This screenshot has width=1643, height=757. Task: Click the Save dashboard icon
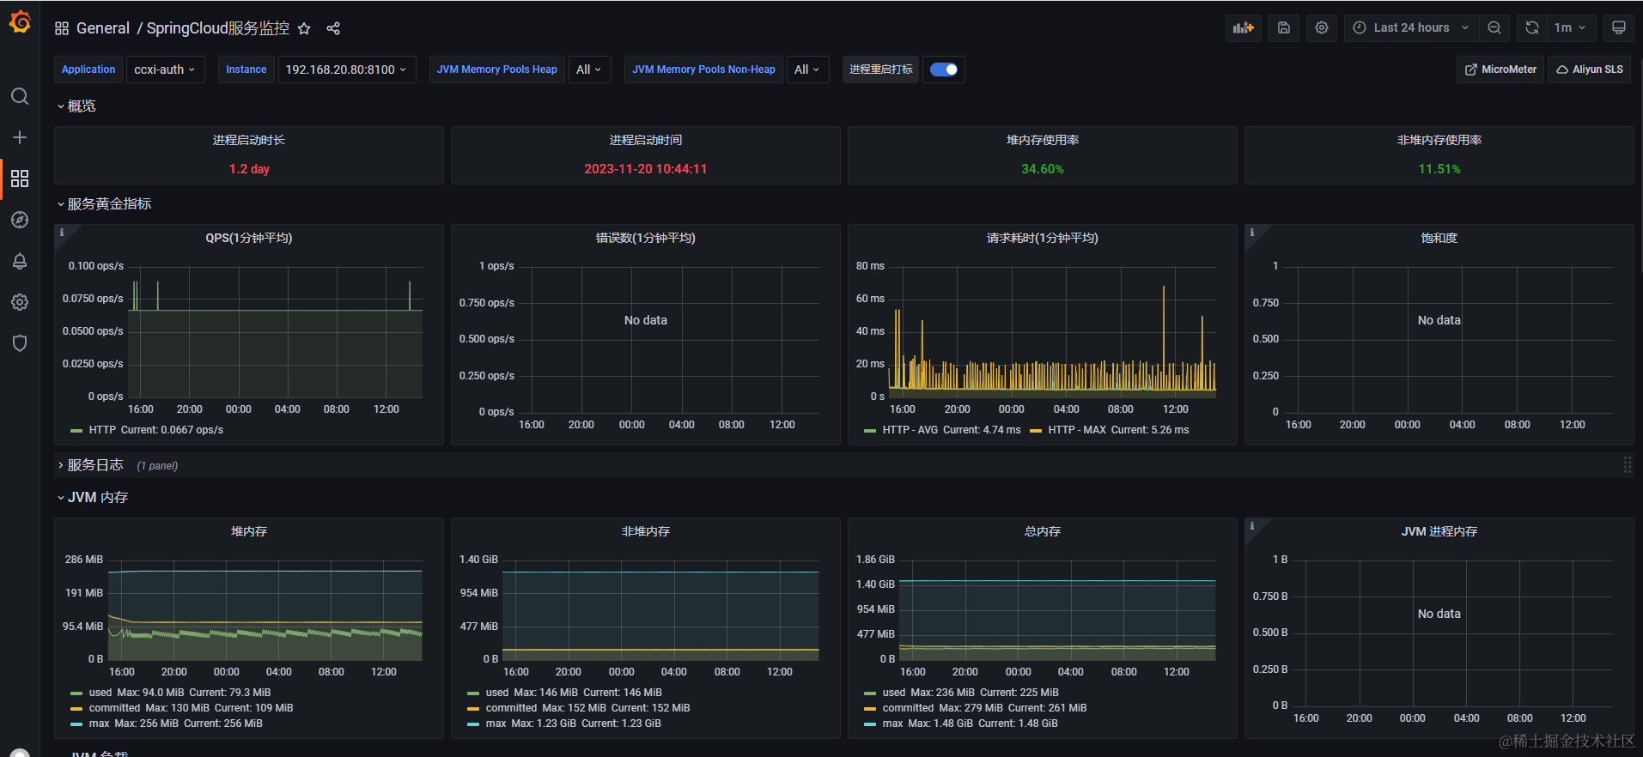pos(1284,27)
